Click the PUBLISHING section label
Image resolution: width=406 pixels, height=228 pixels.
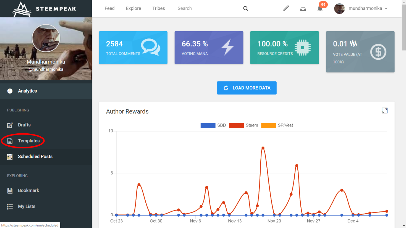[x=18, y=110]
